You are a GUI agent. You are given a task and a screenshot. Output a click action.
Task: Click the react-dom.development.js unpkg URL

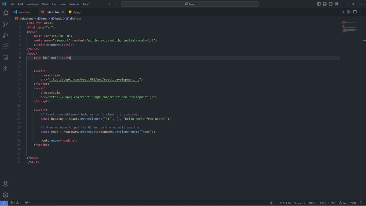(x=101, y=97)
